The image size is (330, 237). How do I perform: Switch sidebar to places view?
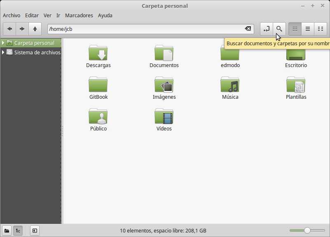[7, 230]
